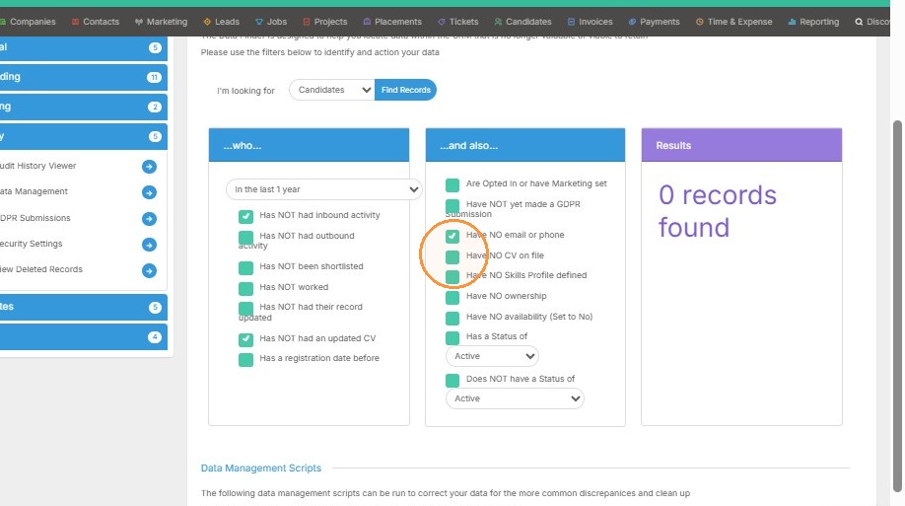Click arrow icon next to Security Settings
Screen dimensions: 905x506
pyautogui.click(x=149, y=245)
